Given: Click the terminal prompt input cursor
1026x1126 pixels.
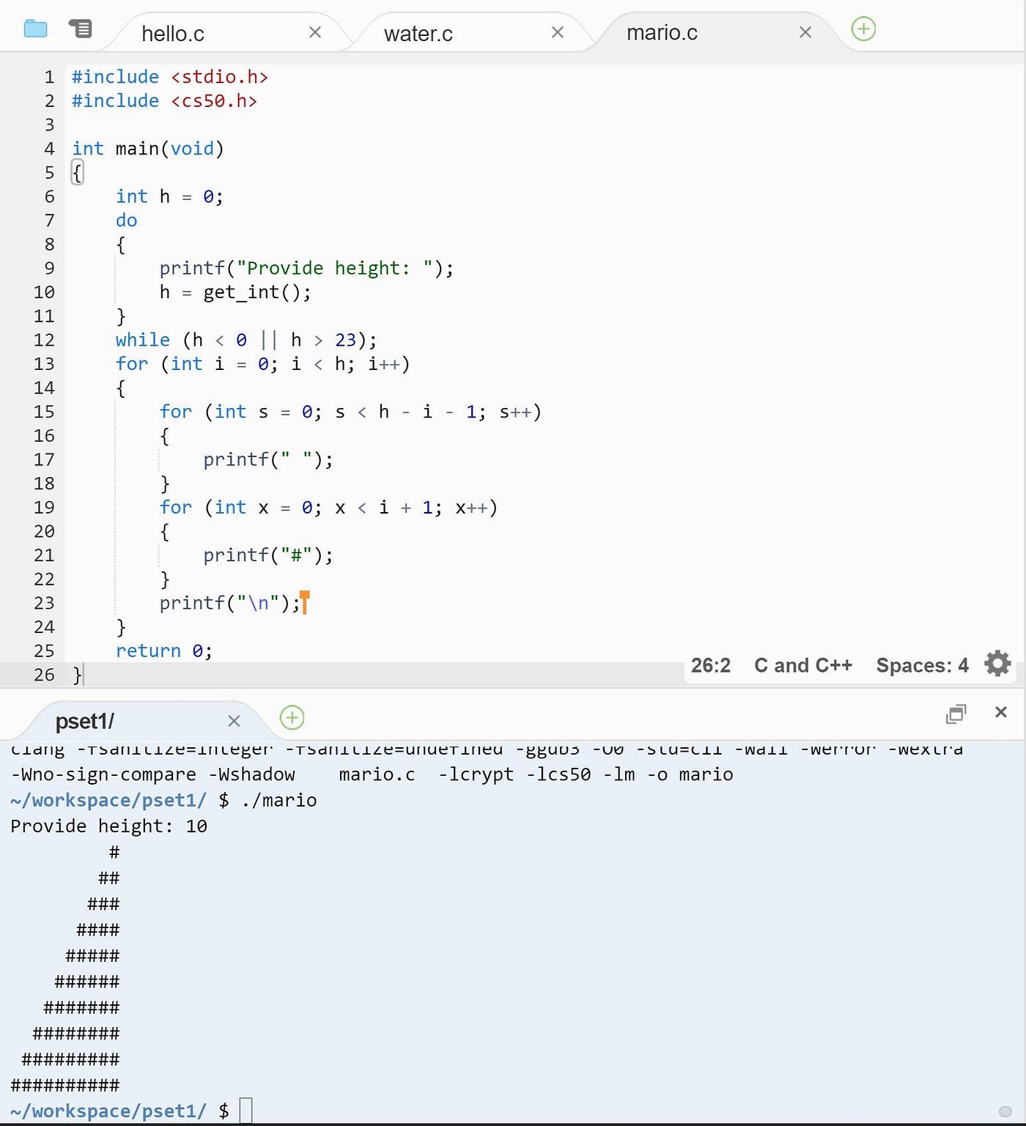Looking at the screenshot, I should tap(246, 1111).
